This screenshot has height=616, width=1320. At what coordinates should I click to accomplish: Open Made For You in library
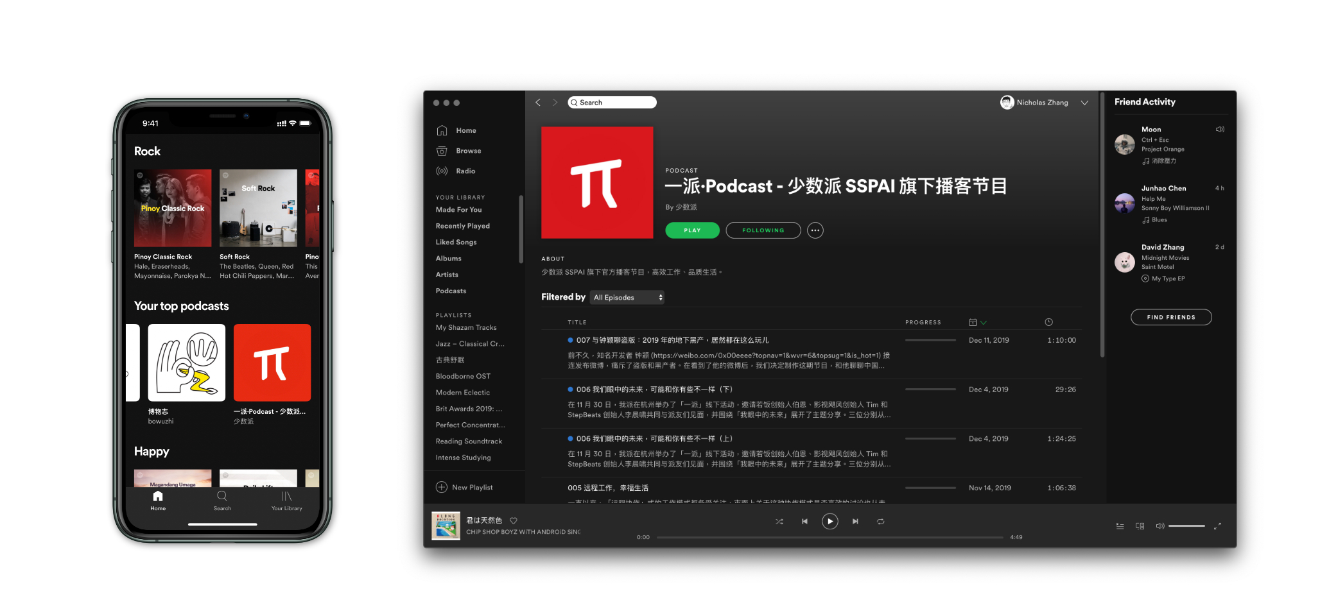click(x=459, y=210)
